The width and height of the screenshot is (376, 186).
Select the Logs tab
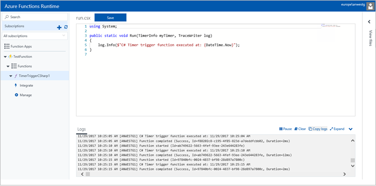[81, 129]
